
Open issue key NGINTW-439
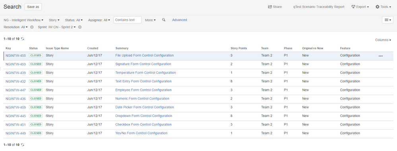[16, 73]
